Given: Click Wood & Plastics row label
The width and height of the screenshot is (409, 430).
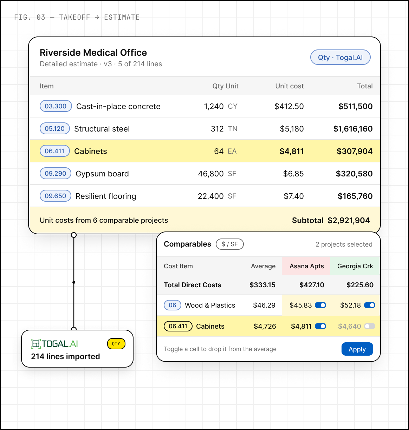Looking at the screenshot, I should (x=210, y=305).
